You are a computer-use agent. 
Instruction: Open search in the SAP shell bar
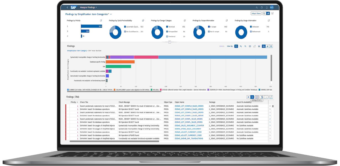click(257, 7)
